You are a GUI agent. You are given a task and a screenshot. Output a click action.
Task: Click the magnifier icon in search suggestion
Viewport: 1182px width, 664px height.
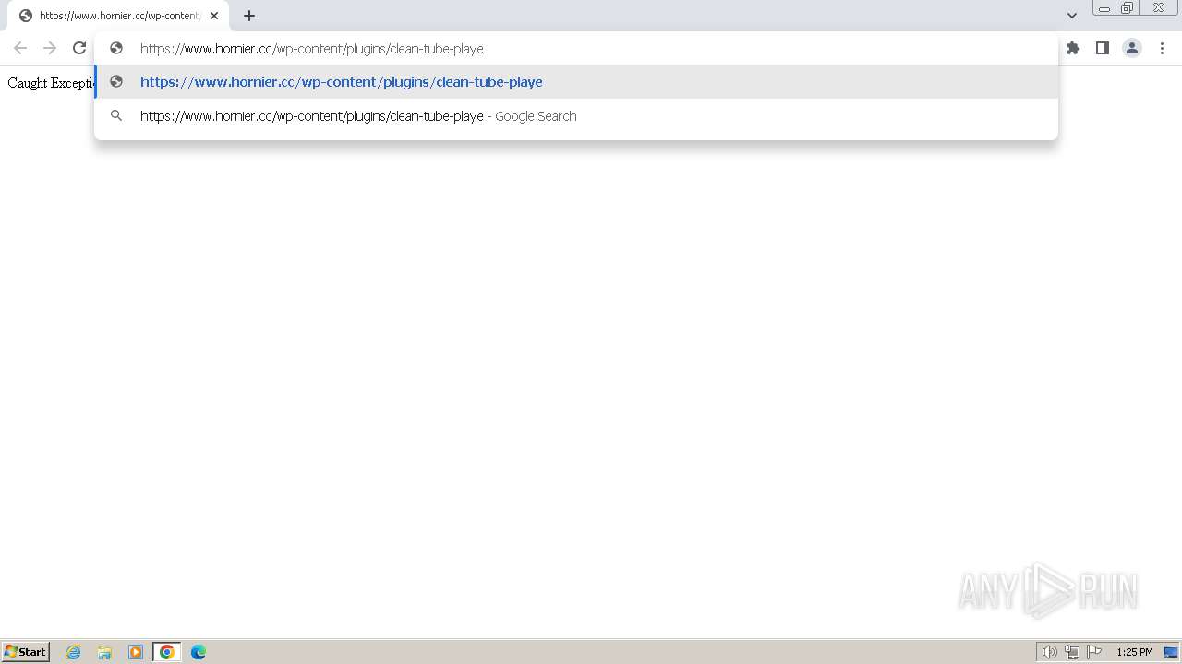[x=116, y=115]
